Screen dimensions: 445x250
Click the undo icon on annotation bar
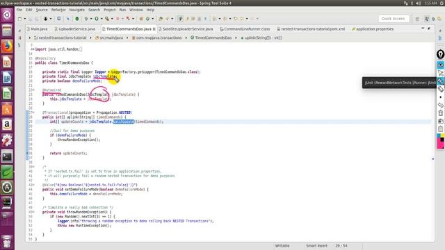tap(440, 105)
